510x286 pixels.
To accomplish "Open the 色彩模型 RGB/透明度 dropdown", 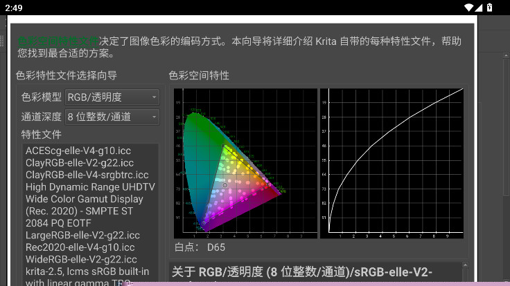I will 112,97.
